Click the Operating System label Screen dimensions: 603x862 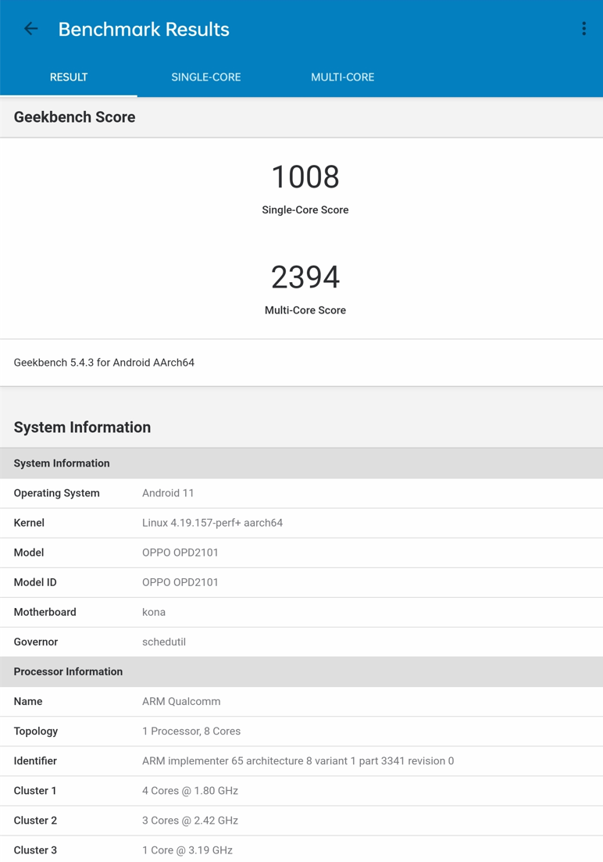pyautogui.click(x=56, y=493)
